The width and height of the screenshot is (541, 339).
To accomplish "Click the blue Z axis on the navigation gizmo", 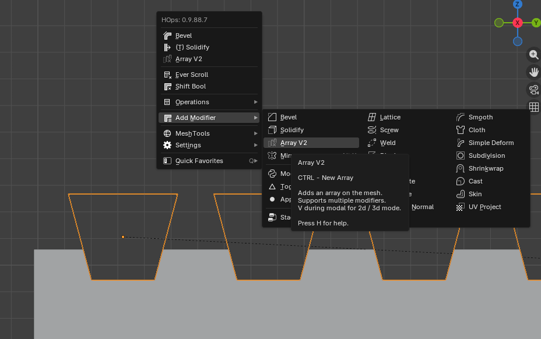I will click(x=517, y=4).
